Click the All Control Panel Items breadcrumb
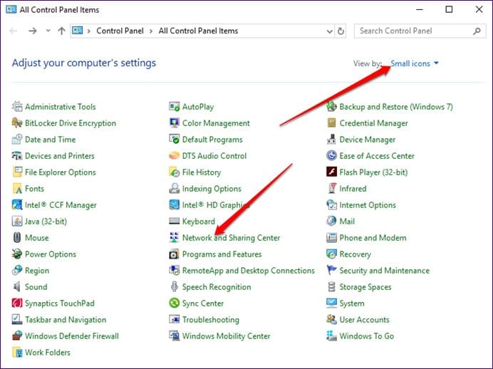493x369 pixels. (x=198, y=31)
